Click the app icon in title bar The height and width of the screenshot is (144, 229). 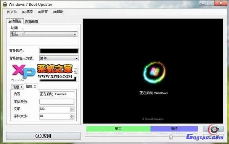click(x=5, y=4)
